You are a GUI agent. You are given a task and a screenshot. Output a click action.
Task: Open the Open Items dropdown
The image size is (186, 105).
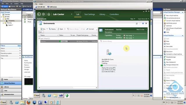click(x=143, y=19)
